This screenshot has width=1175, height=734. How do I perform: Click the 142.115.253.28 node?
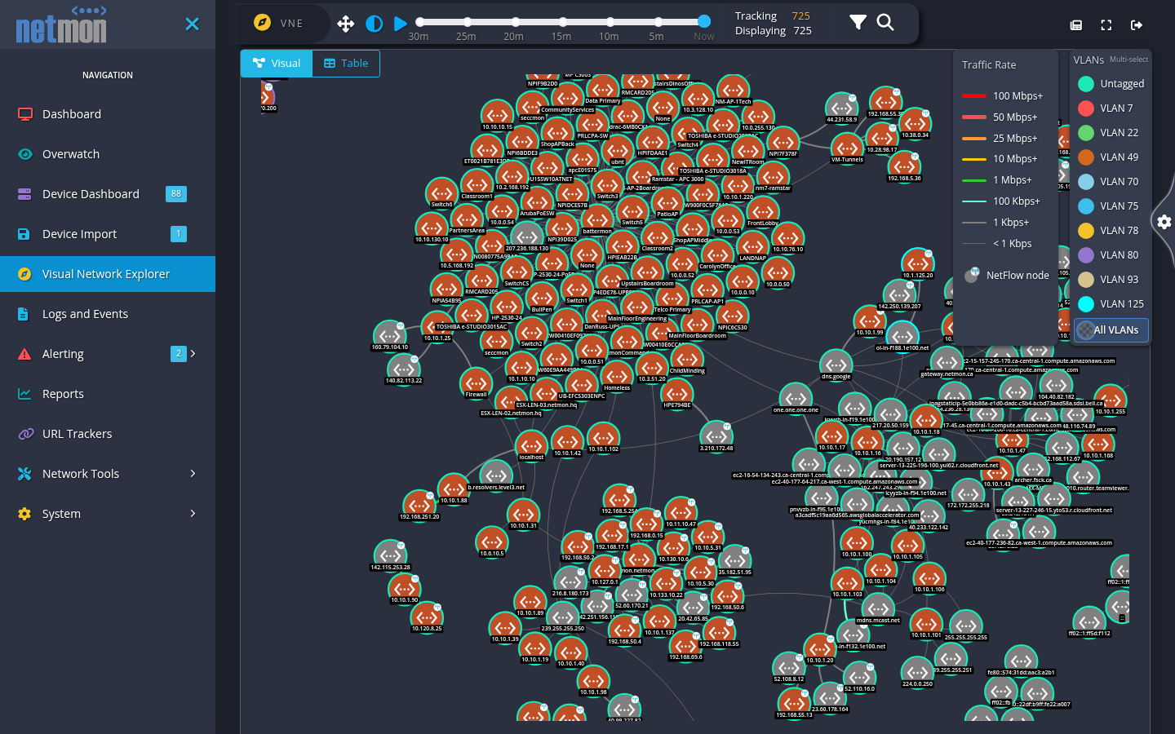click(390, 555)
